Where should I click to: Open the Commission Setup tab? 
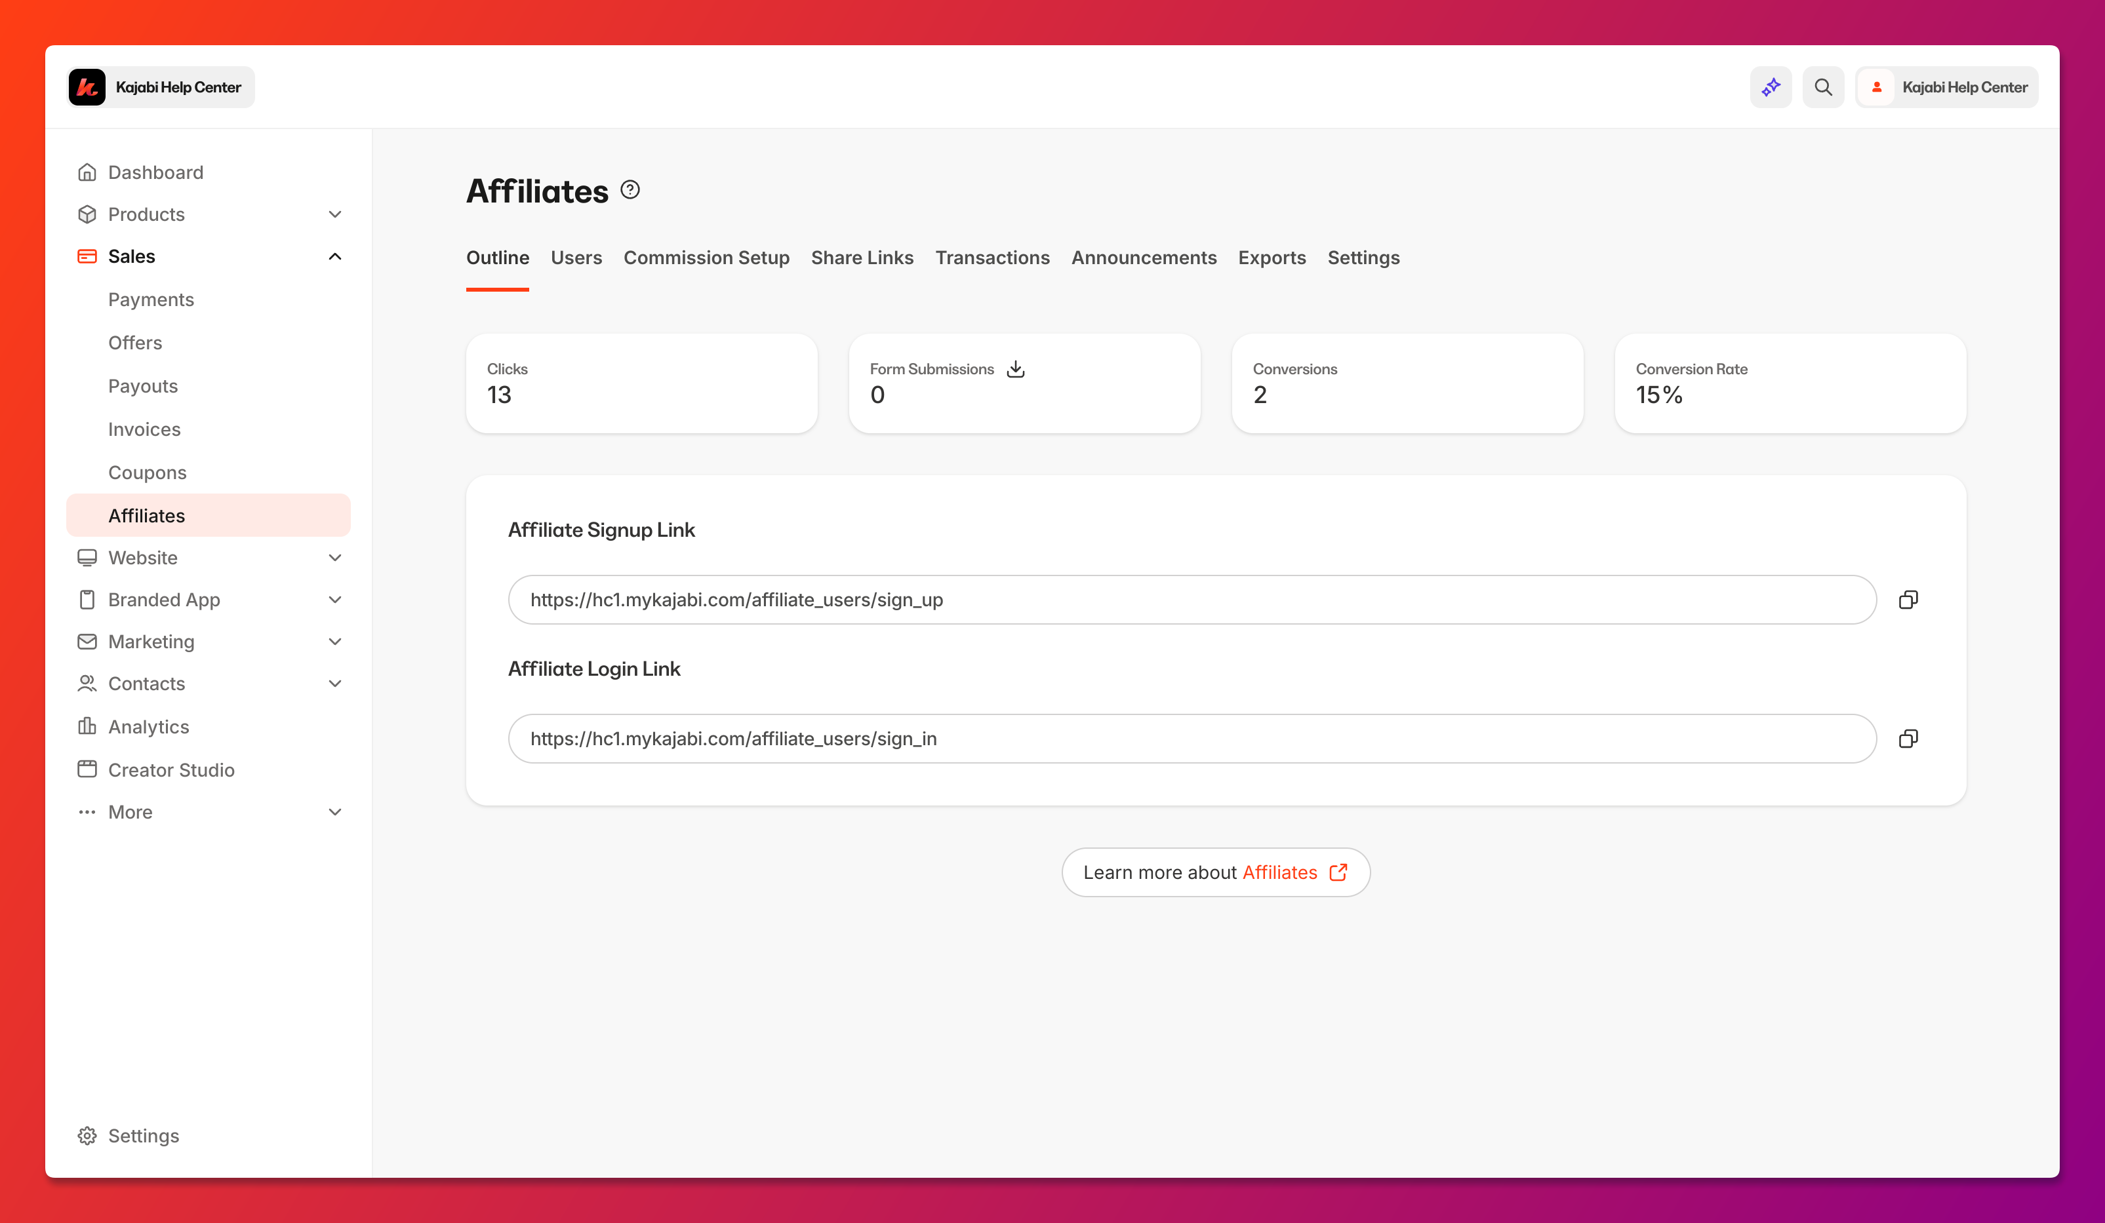click(707, 257)
